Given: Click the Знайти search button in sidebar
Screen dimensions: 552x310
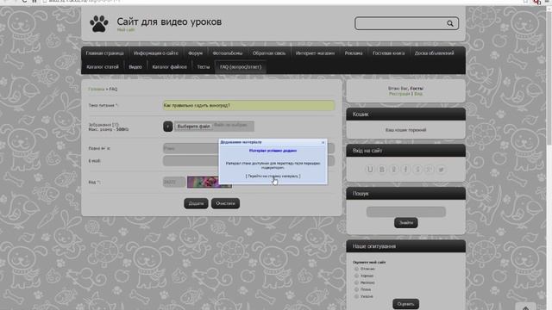Looking at the screenshot, I should [406, 223].
